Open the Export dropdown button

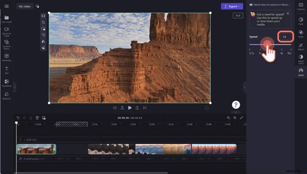click(x=232, y=6)
